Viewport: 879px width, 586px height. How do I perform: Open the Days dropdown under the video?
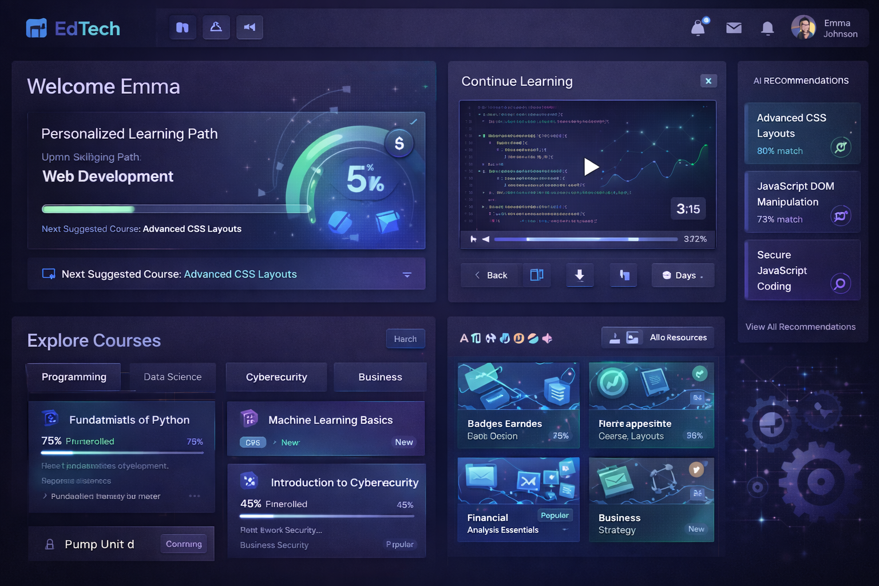click(683, 275)
